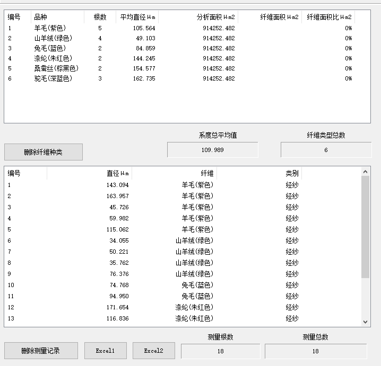Sort by the 纤维面积比 column header
The width and height of the screenshot is (381, 366).
click(329, 17)
